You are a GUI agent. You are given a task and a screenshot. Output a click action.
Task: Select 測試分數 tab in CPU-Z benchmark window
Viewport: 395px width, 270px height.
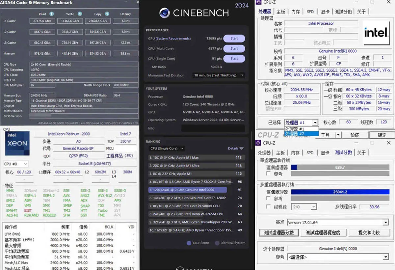343,152
